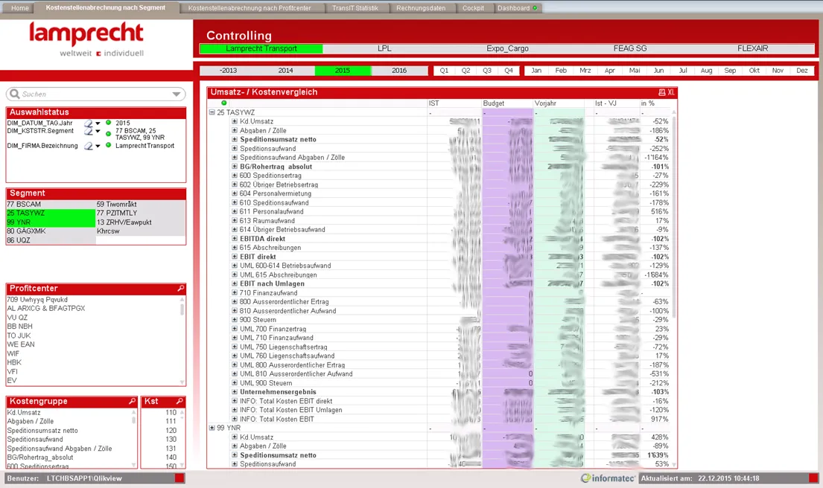This screenshot has width=823, height=488.
Task: Clear the DIM_FIRMA.Bezeichnung selection eraser icon
Action: tap(89, 147)
